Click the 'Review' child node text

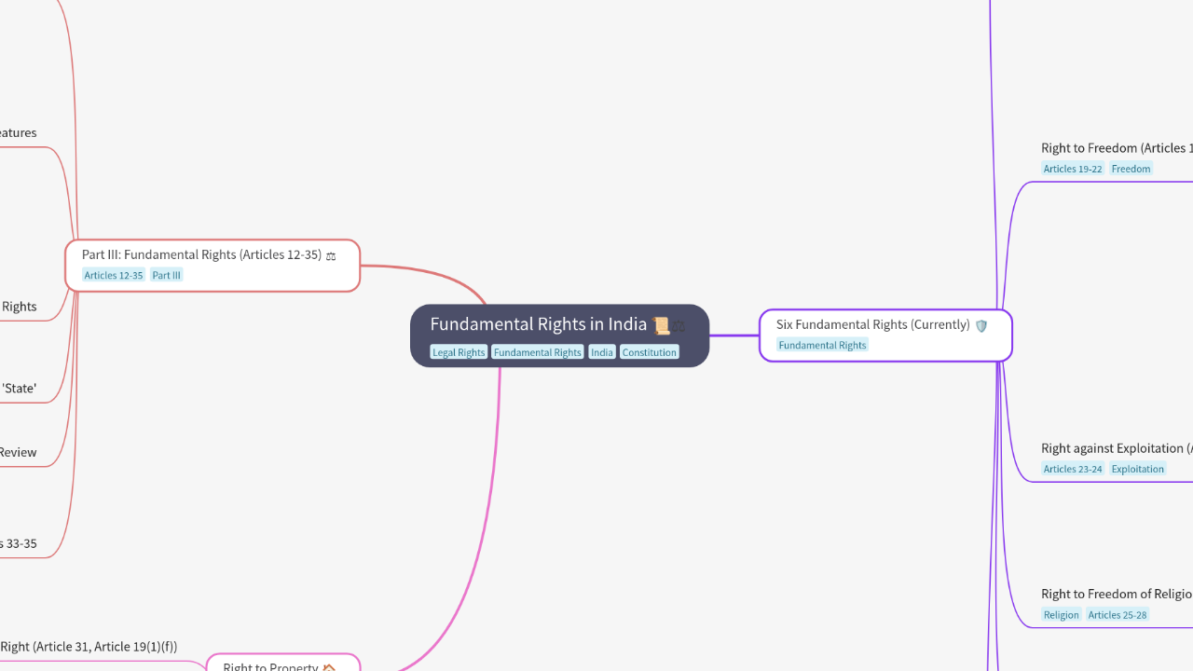click(x=18, y=453)
